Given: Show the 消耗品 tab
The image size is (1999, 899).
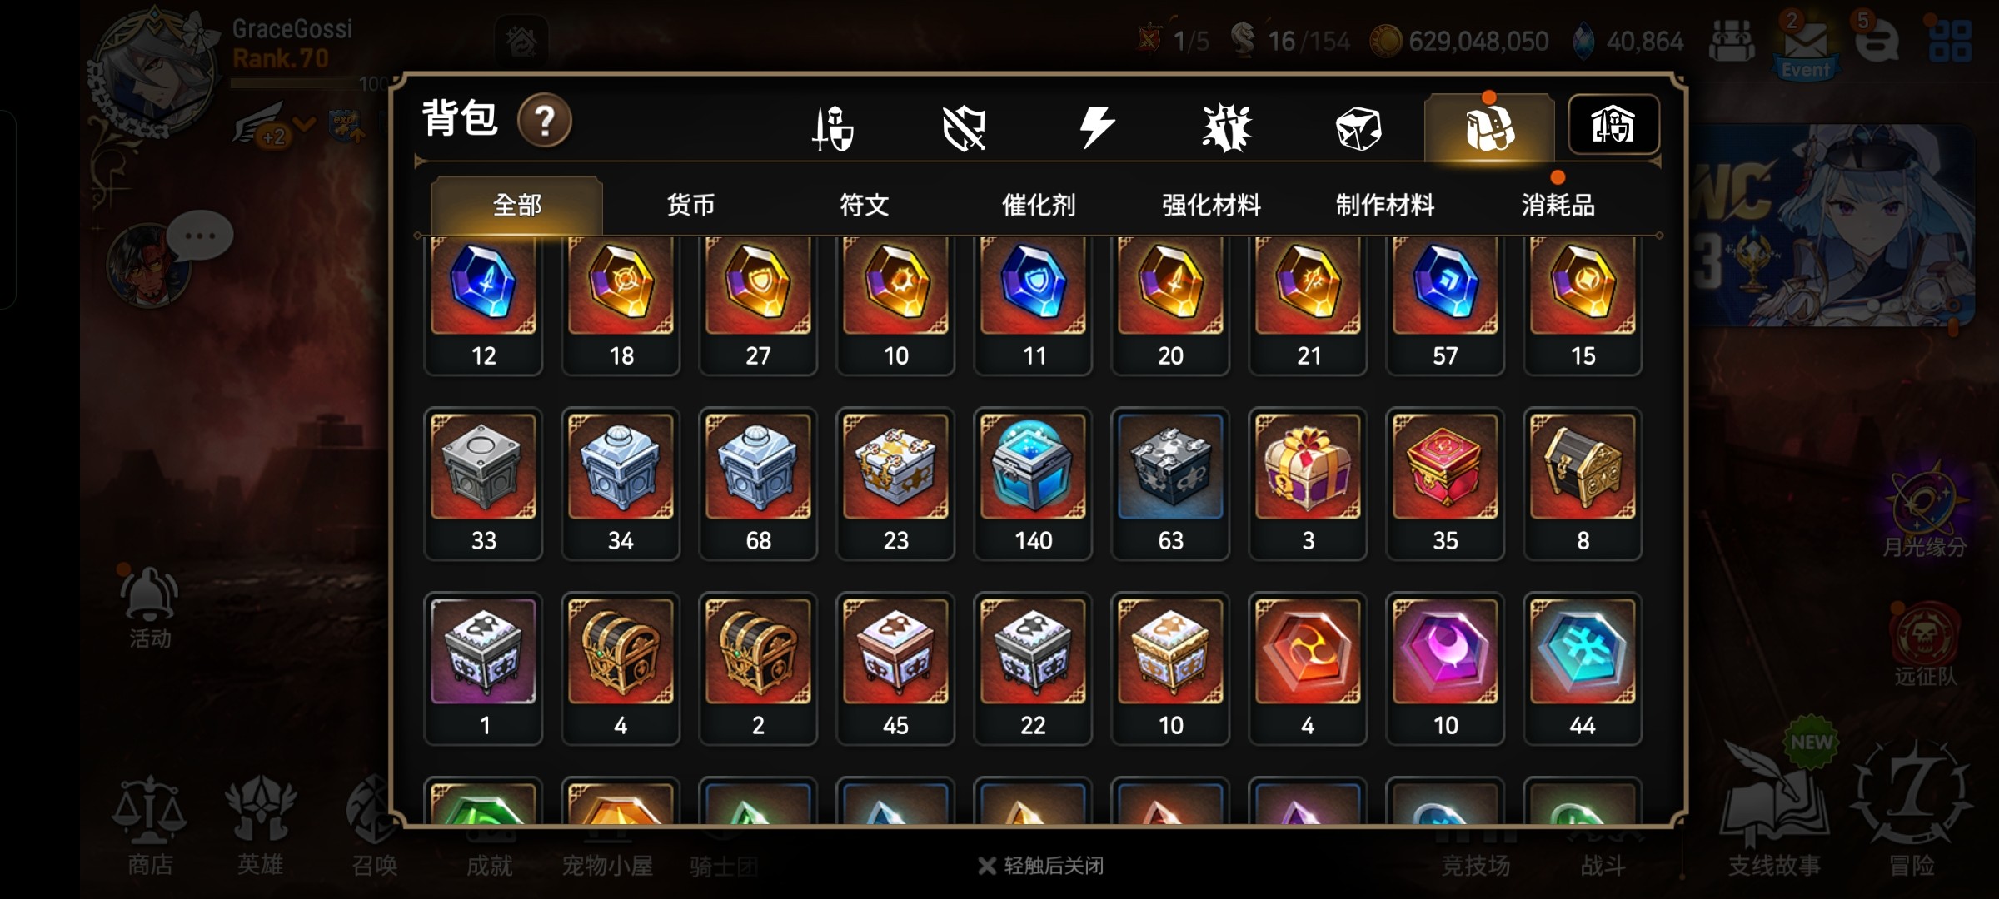Looking at the screenshot, I should click(x=1558, y=205).
